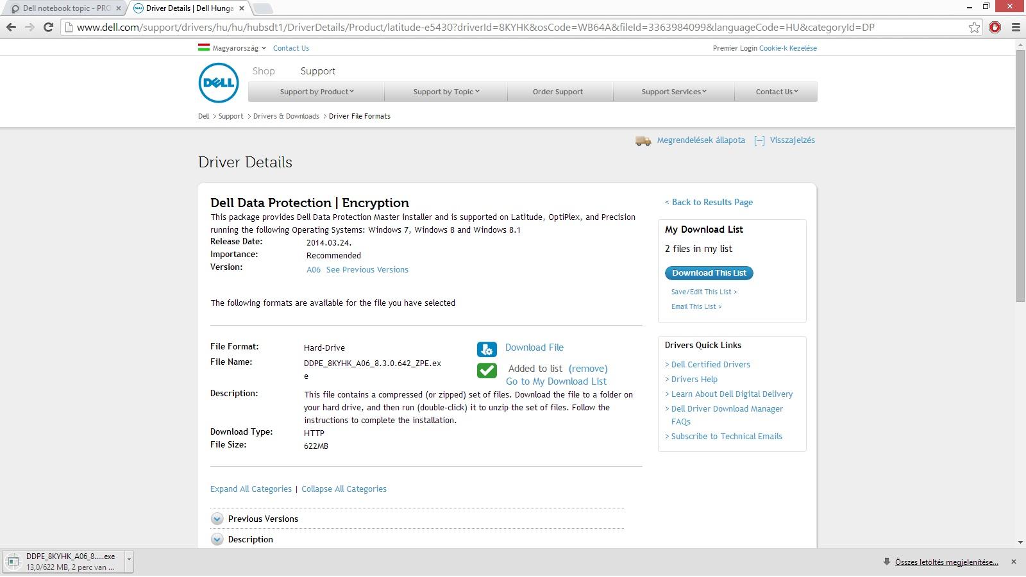The image size is (1026, 577).
Task: Open Drivers Help quick link
Action: 694,379
